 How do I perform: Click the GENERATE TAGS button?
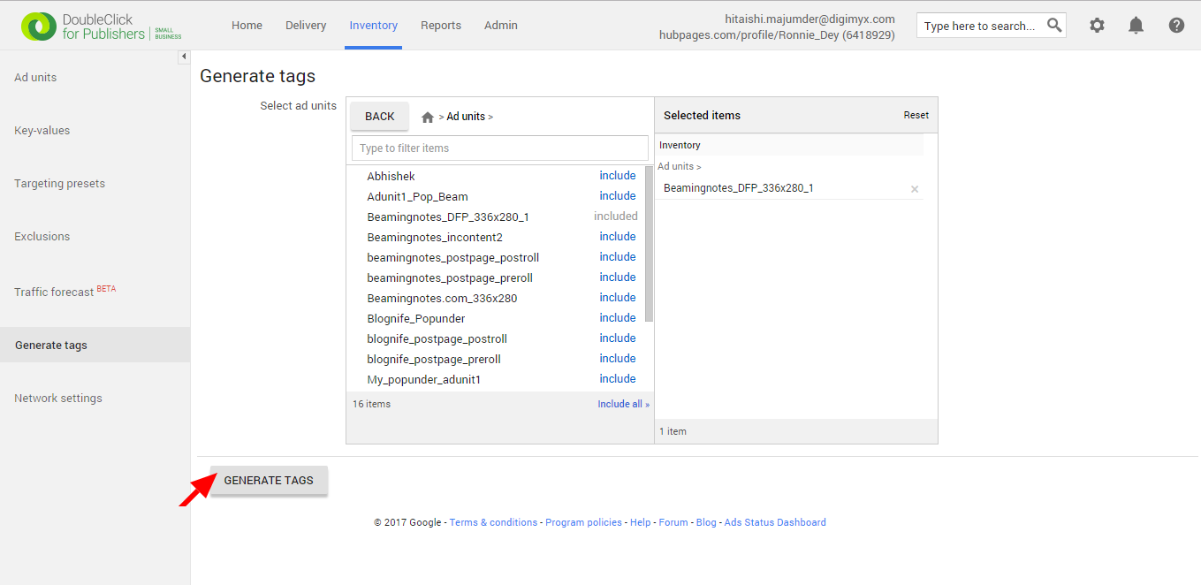tap(268, 480)
